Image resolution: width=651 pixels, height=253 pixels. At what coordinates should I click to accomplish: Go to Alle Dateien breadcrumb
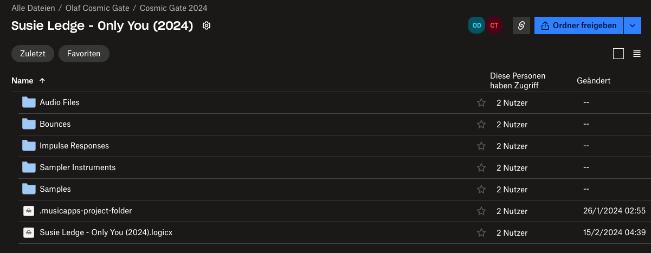(33, 8)
